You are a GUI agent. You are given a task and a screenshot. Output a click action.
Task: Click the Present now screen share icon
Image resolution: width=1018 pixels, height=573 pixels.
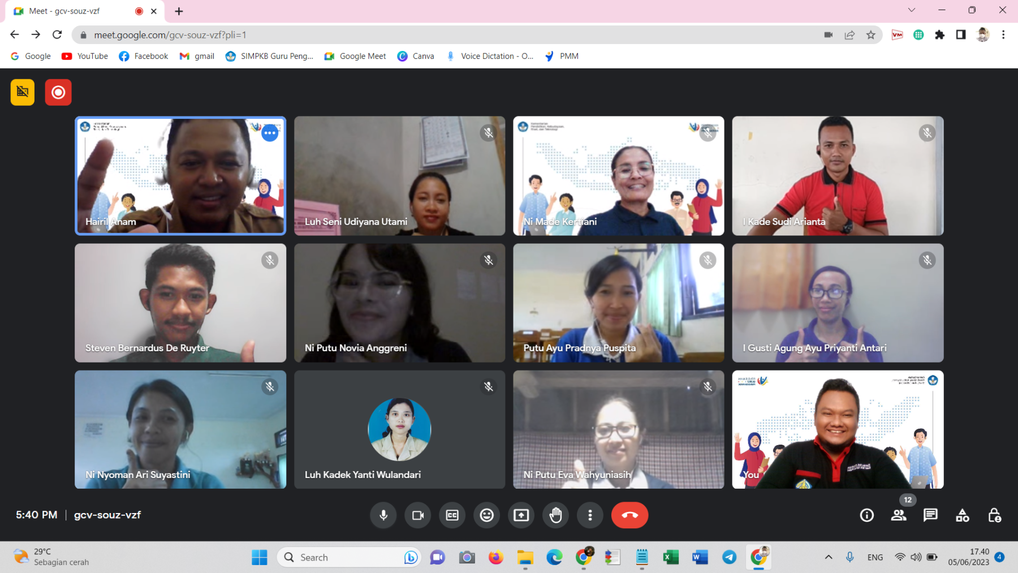click(x=521, y=515)
